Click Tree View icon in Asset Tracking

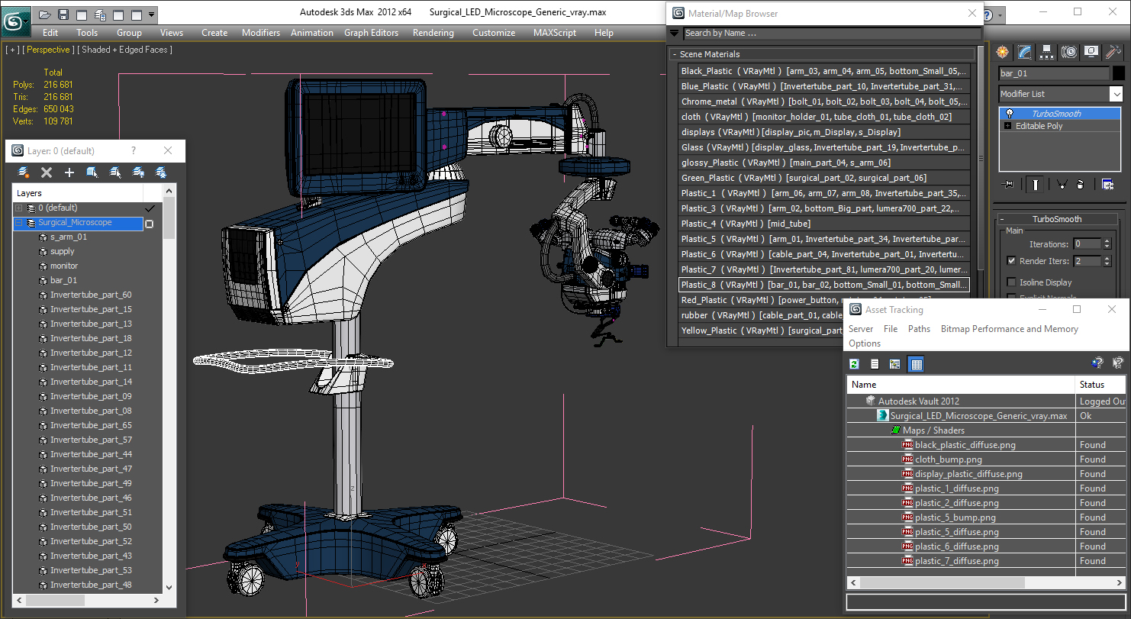point(894,364)
